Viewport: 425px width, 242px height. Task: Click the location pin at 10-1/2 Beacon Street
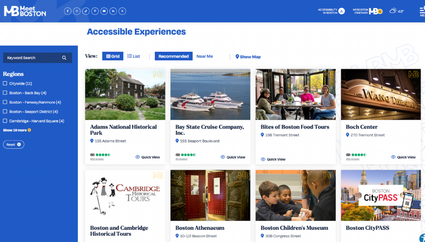pyautogui.click(x=177, y=236)
